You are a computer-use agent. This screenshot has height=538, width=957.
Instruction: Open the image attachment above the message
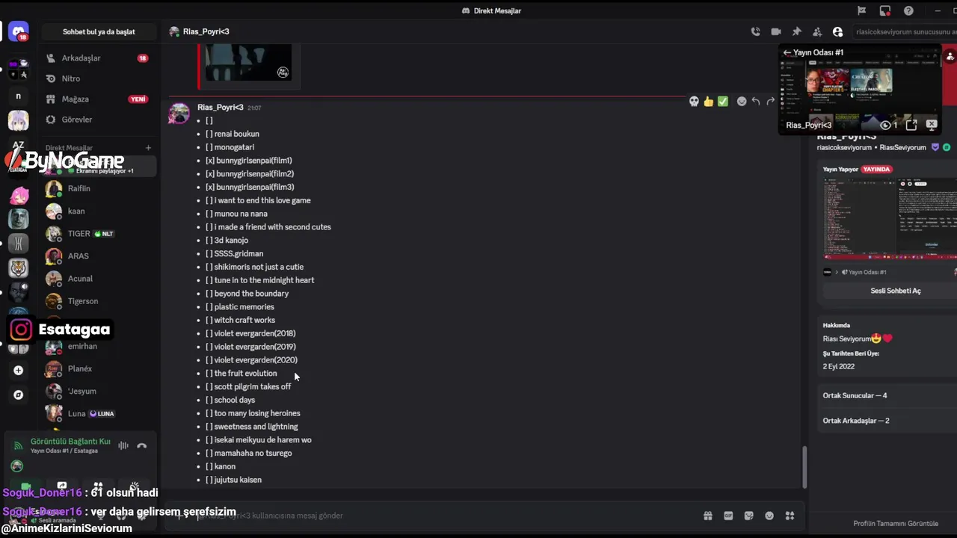[248, 62]
